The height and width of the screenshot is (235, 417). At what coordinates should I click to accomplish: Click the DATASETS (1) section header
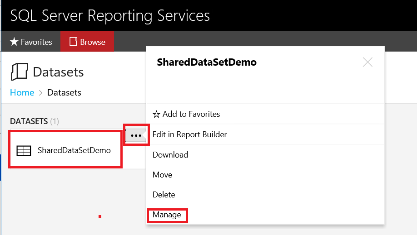click(x=35, y=121)
